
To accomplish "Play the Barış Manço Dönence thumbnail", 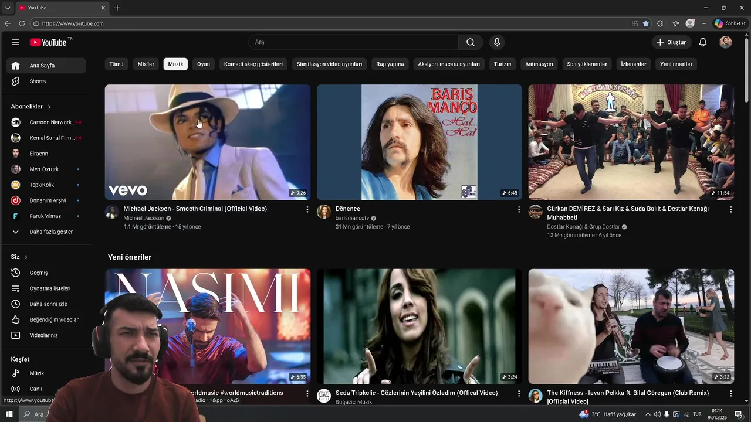I will 420,142.
